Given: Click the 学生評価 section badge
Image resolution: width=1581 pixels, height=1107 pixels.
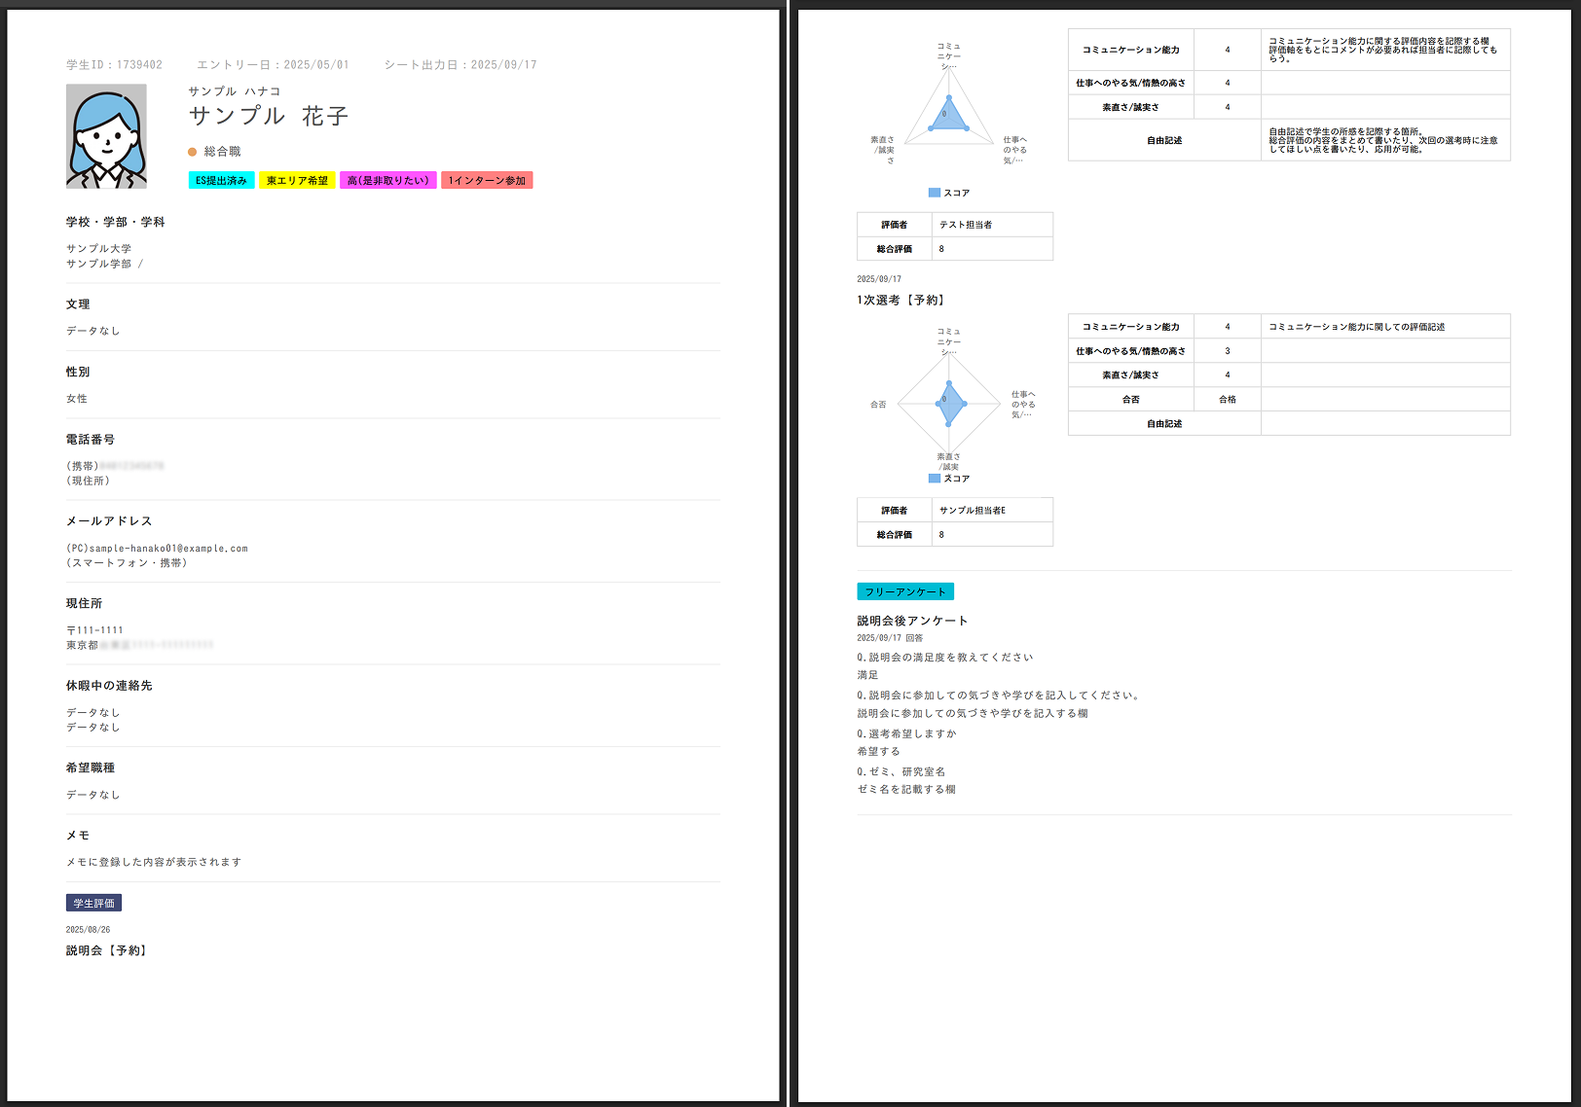Looking at the screenshot, I should (93, 903).
